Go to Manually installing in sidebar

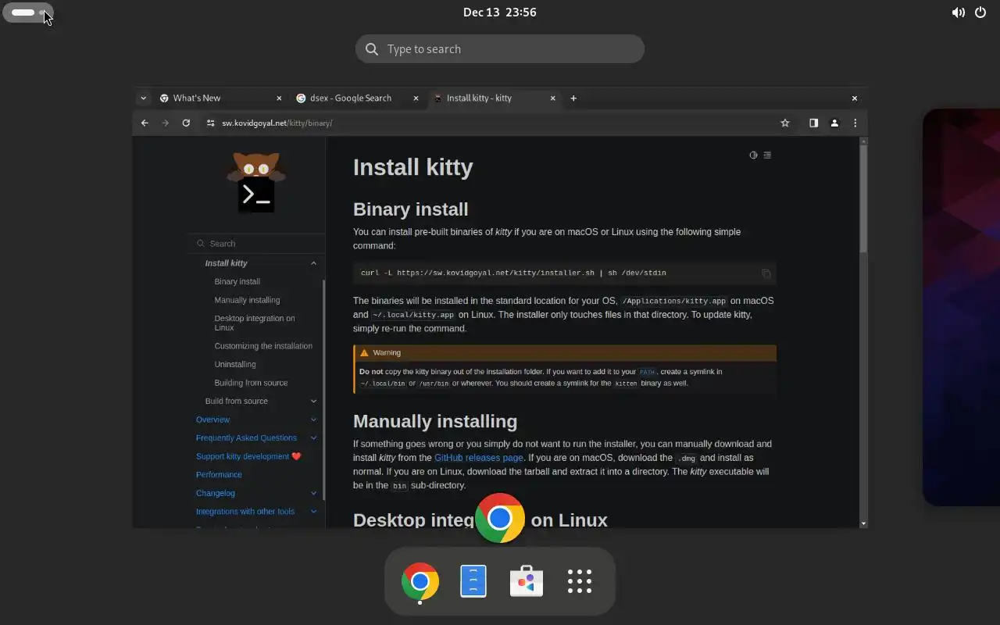click(247, 300)
